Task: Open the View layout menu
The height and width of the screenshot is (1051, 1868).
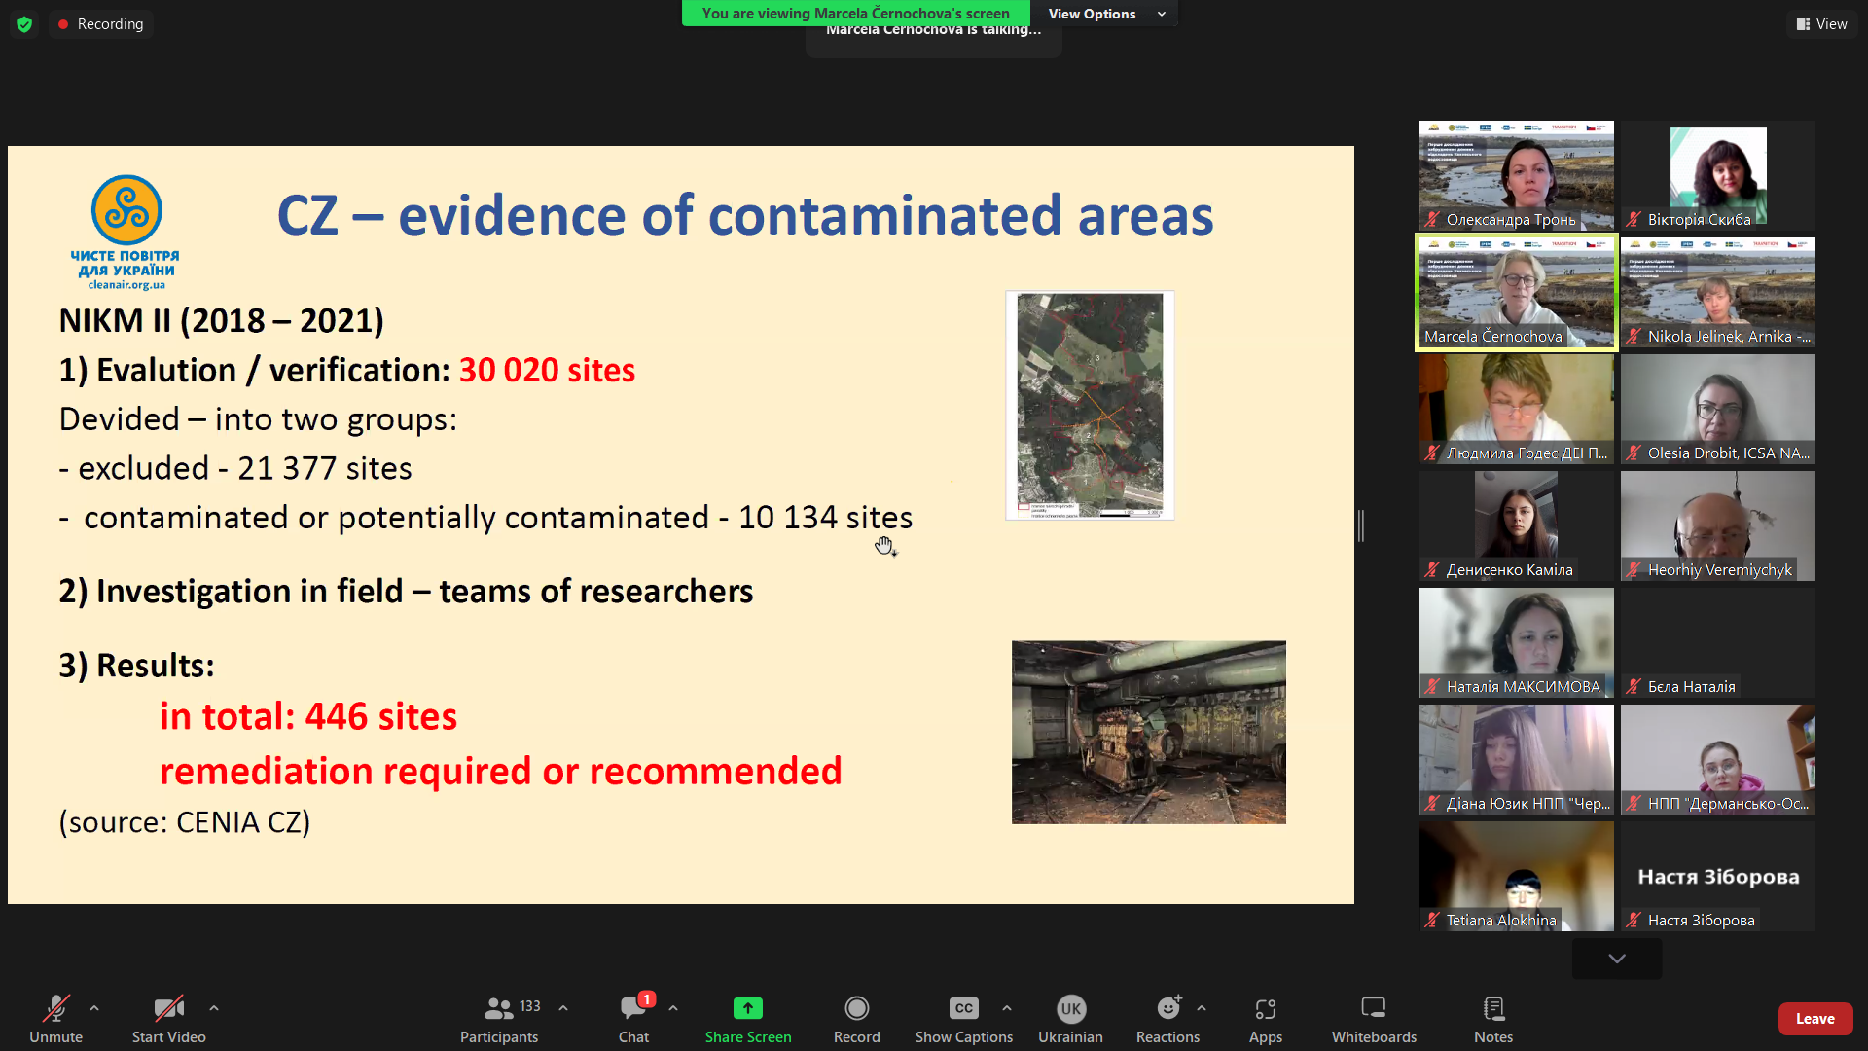Action: [x=1821, y=24]
